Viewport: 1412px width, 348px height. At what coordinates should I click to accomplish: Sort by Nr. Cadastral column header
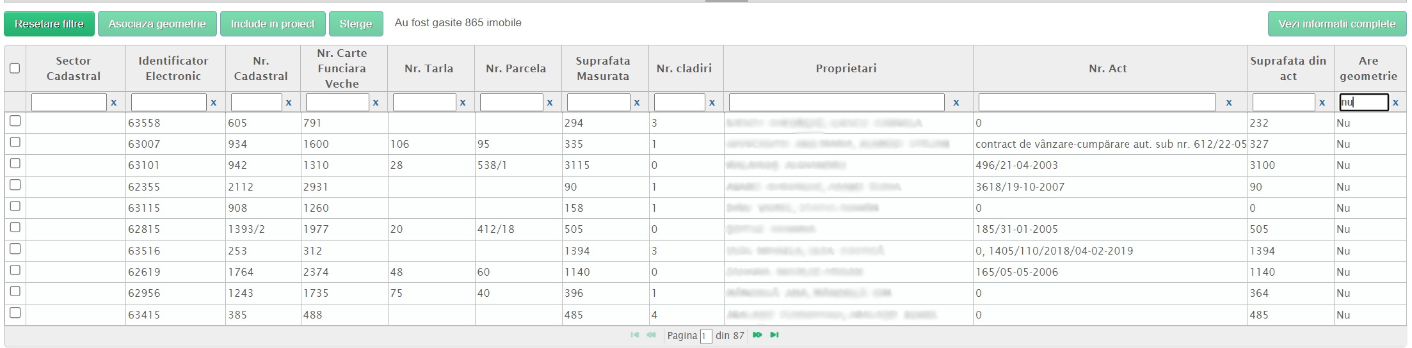click(261, 68)
